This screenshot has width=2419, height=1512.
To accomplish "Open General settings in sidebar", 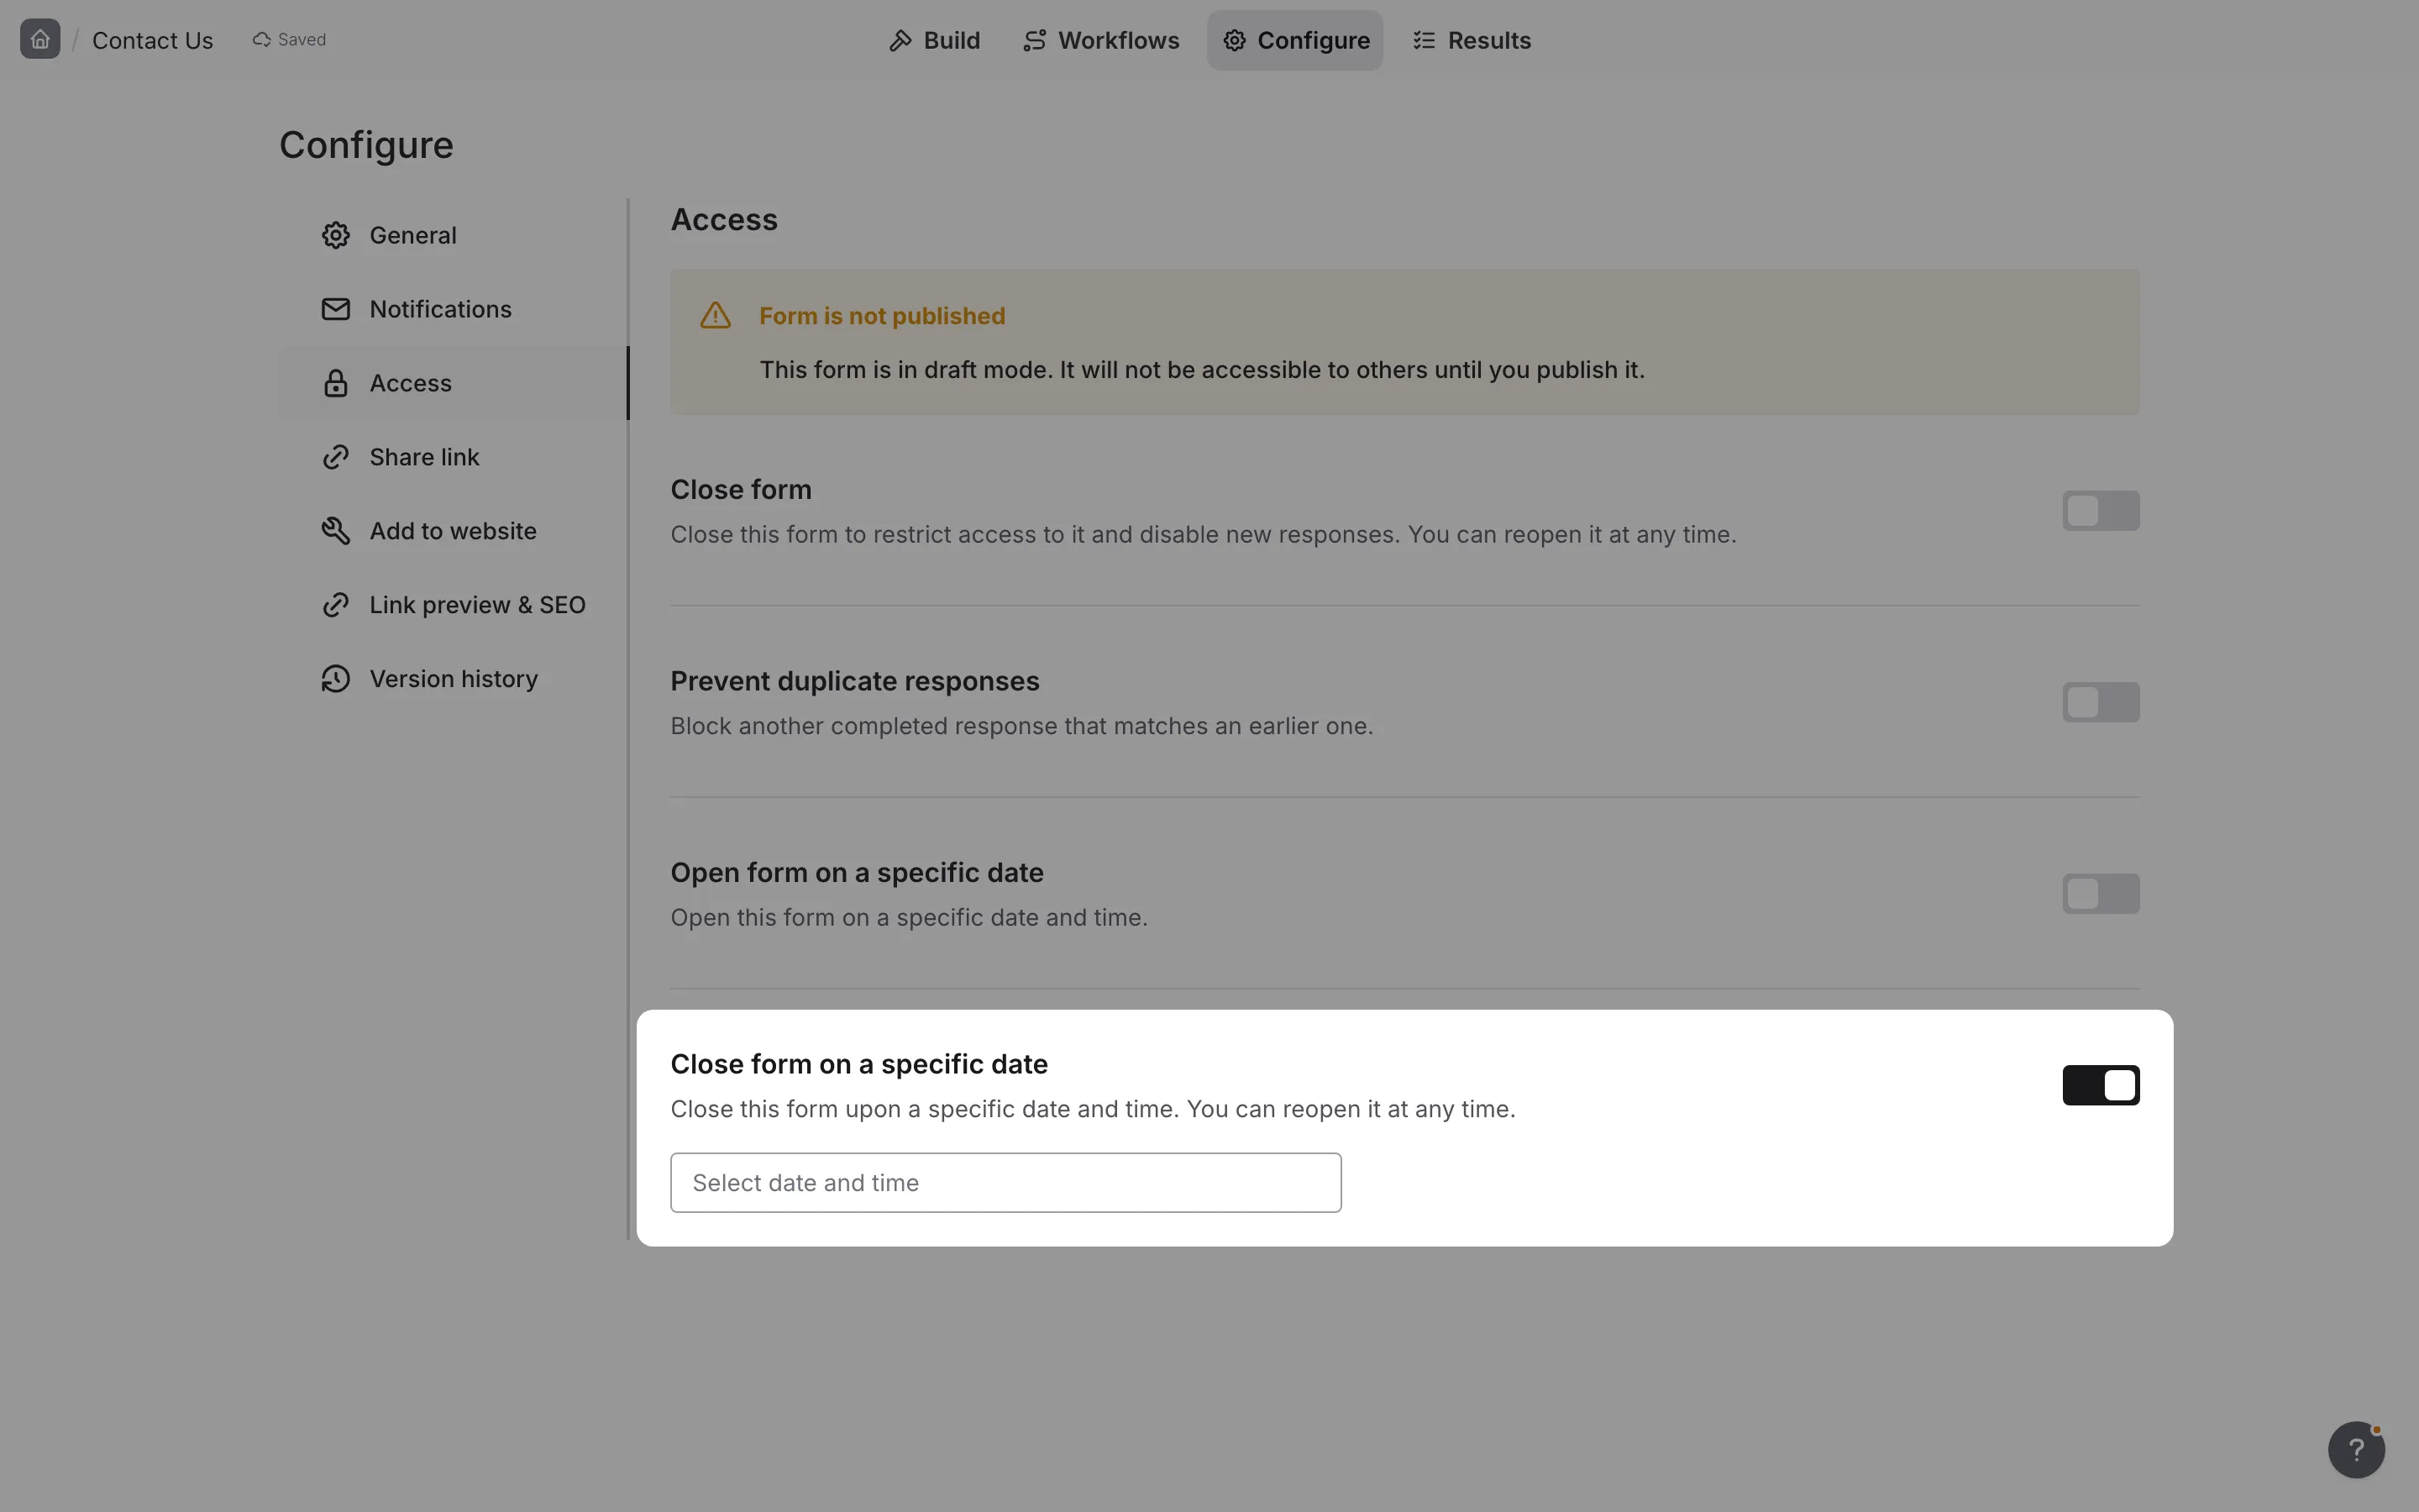I will coord(453,235).
